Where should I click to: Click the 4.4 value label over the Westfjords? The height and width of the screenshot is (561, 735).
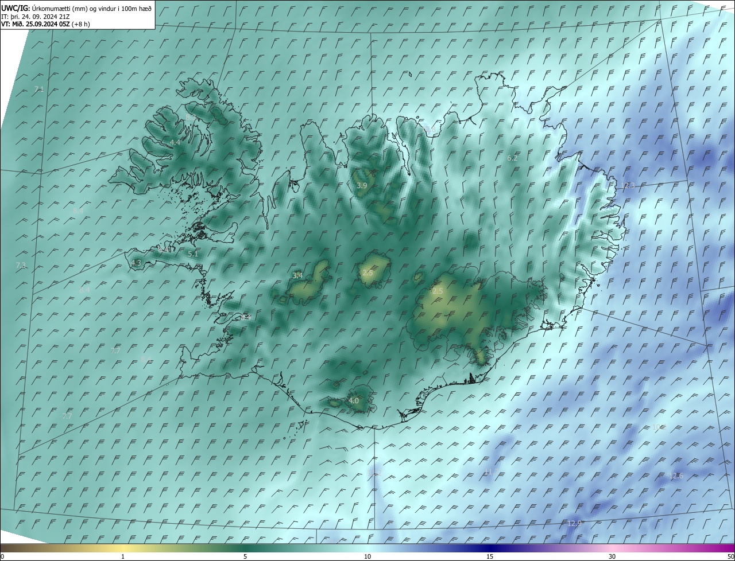pos(175,142)
